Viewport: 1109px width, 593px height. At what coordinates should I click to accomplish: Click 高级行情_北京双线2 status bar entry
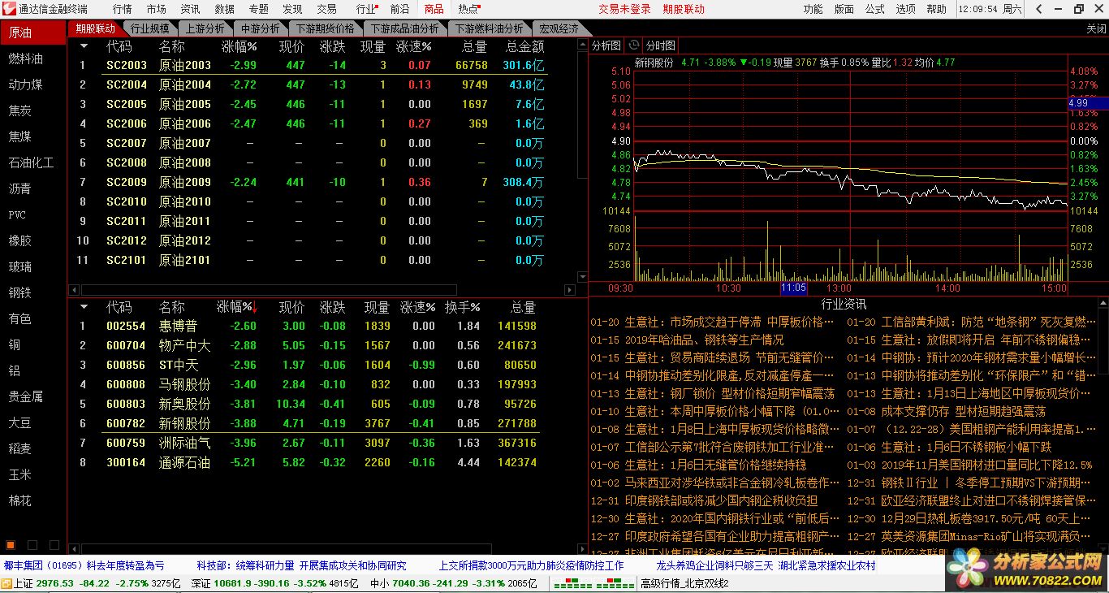684,583
